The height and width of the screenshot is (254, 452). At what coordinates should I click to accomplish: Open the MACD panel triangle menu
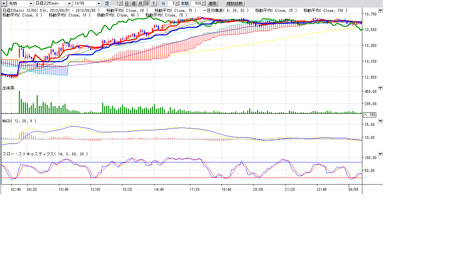[x=380, y=121]
